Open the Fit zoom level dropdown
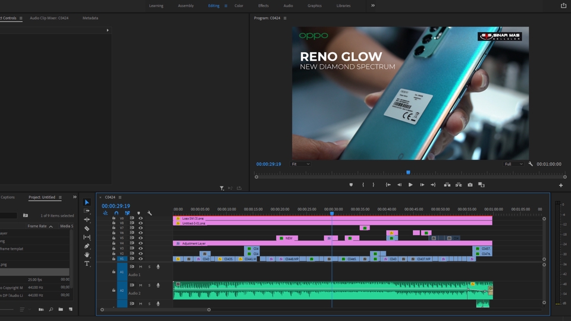 point(300,164)
